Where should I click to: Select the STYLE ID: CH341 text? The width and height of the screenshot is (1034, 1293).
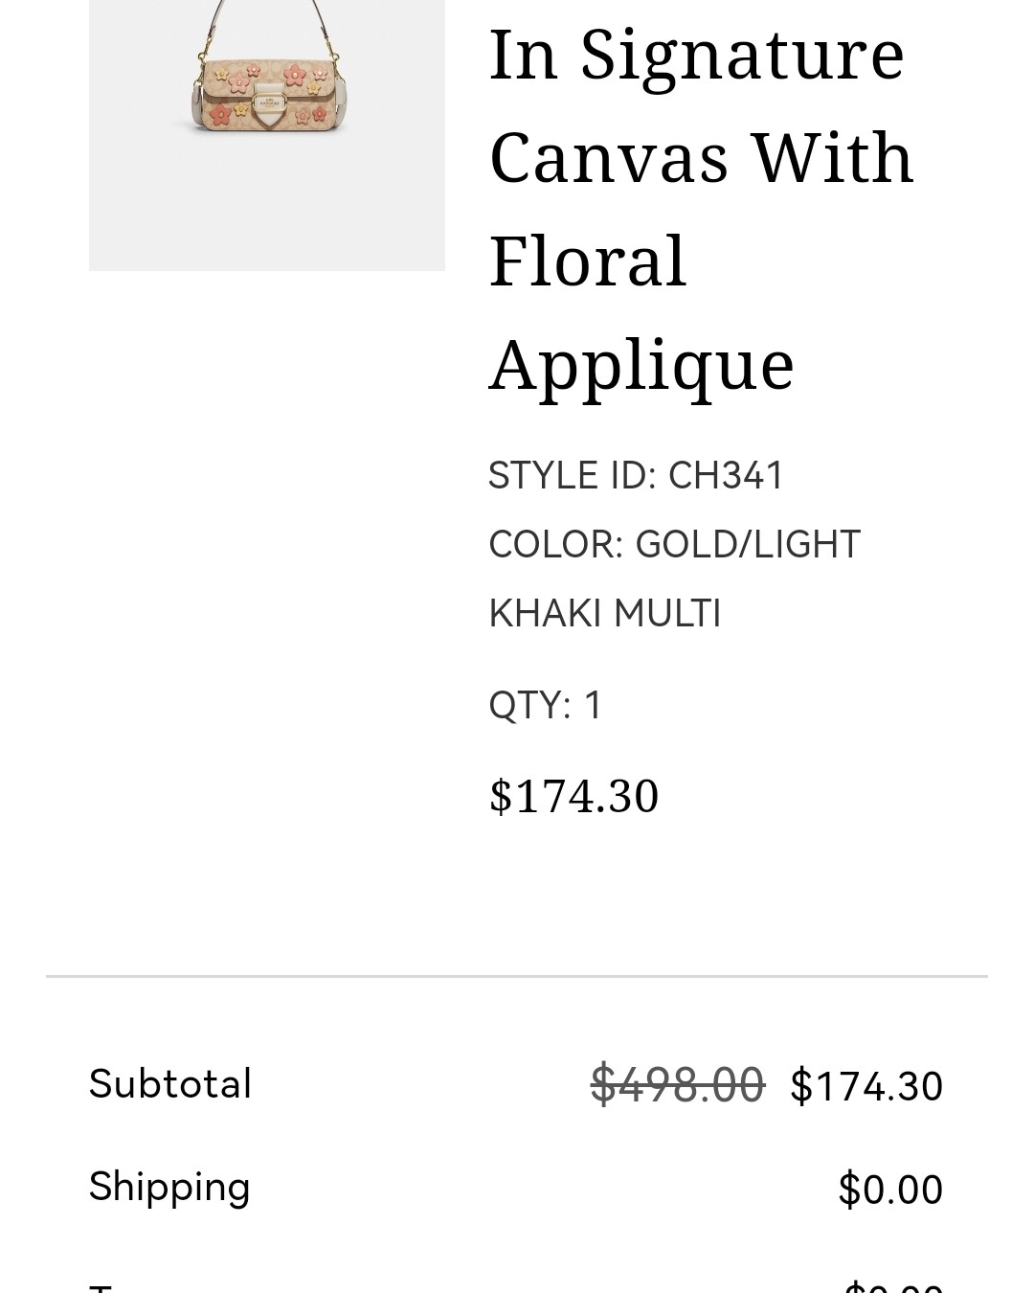pyautogui.click(x=637, y=475)
